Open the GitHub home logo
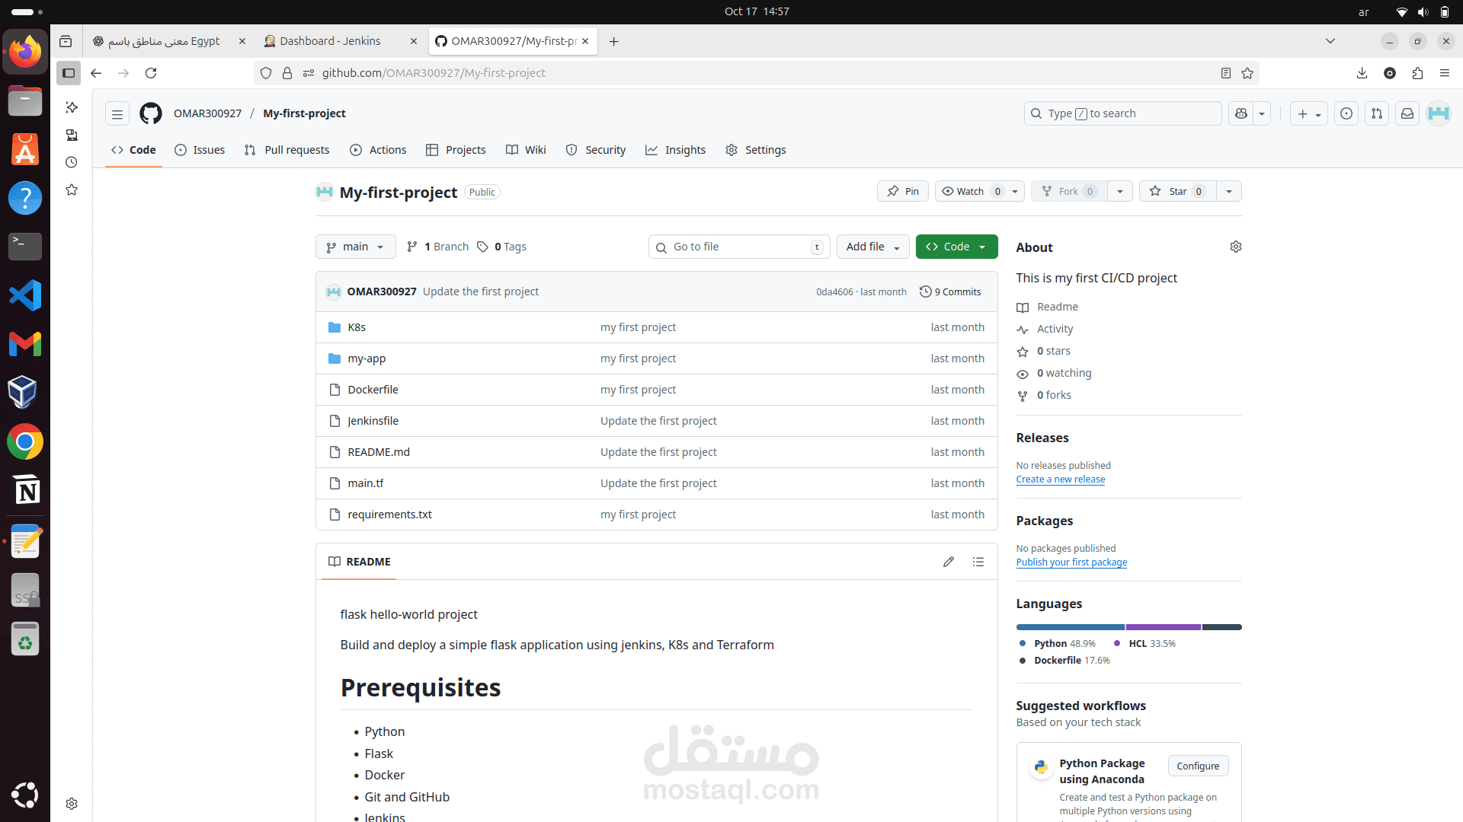 (x=151, y=113)
